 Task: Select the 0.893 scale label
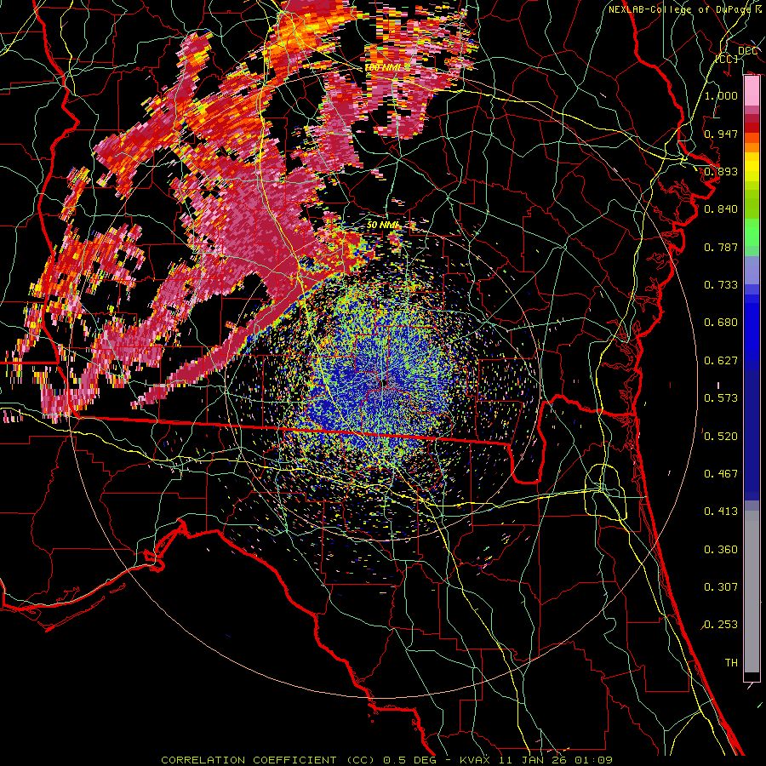coord(721,171)
